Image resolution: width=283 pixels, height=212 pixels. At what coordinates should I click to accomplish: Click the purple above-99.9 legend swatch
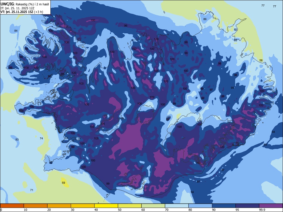pos(271,206)
